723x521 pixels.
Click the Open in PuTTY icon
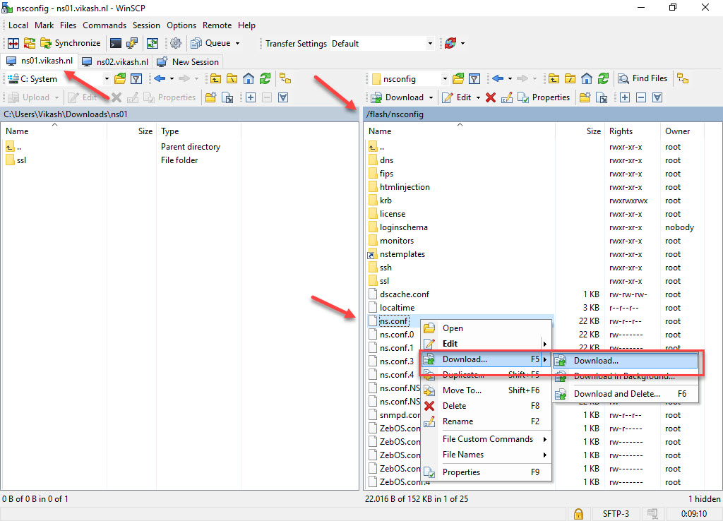pyautogui.click(x=132, y=43)
